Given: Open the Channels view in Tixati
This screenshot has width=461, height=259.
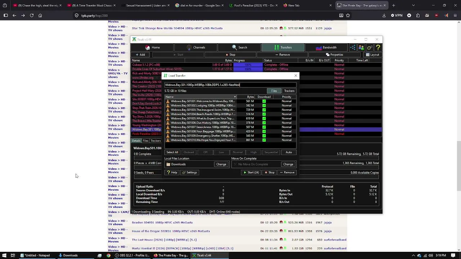Looking at the screenshot, I should tap(196, 47).
